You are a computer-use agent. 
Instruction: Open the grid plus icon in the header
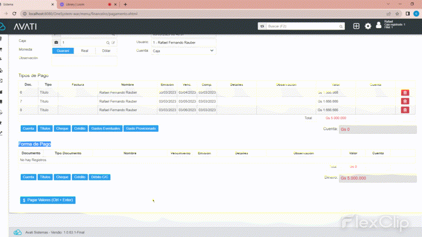(356, 26)
